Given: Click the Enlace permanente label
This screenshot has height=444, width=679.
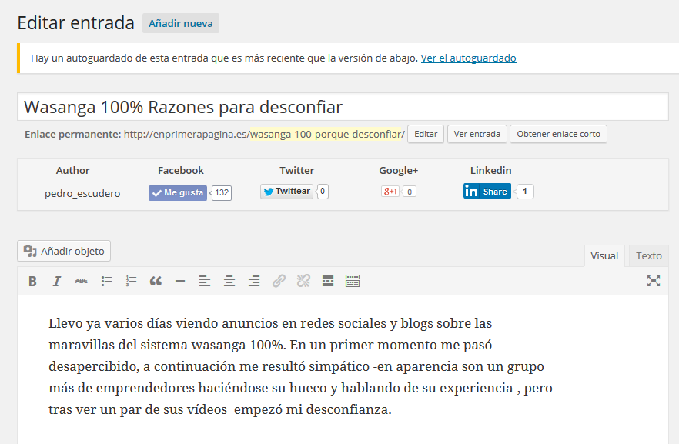Looking at the screenshot, I should pos(72,134).
